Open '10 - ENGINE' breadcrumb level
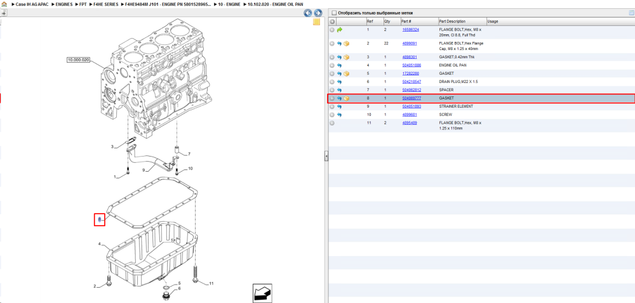 pyautogui.click(x=229, y=4)
